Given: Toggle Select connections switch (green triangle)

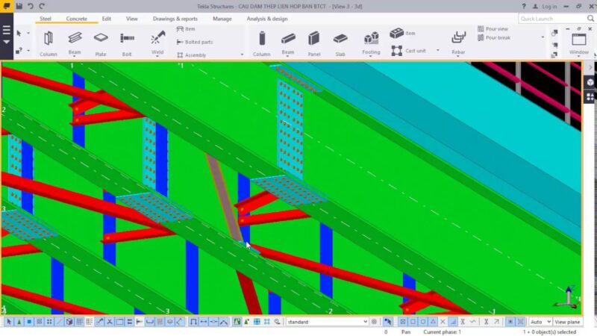Looking at the screenshot, I should (19, 322).
